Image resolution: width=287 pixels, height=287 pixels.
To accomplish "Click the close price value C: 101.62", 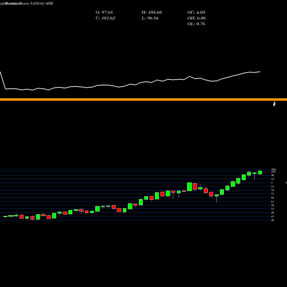I will [x=105, y=18].
